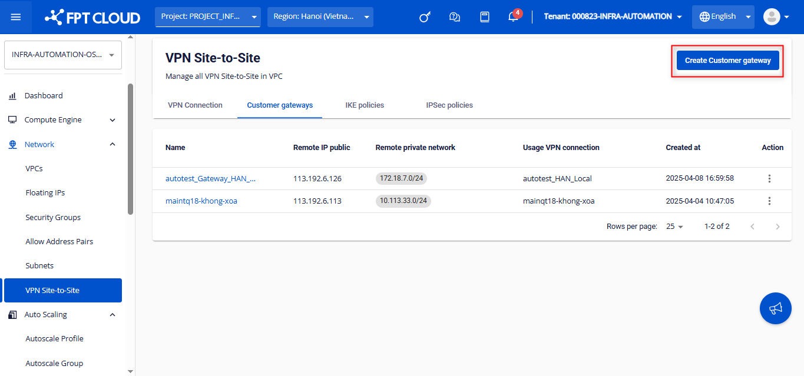Click the megaphone feedback button

click(775, 308)
